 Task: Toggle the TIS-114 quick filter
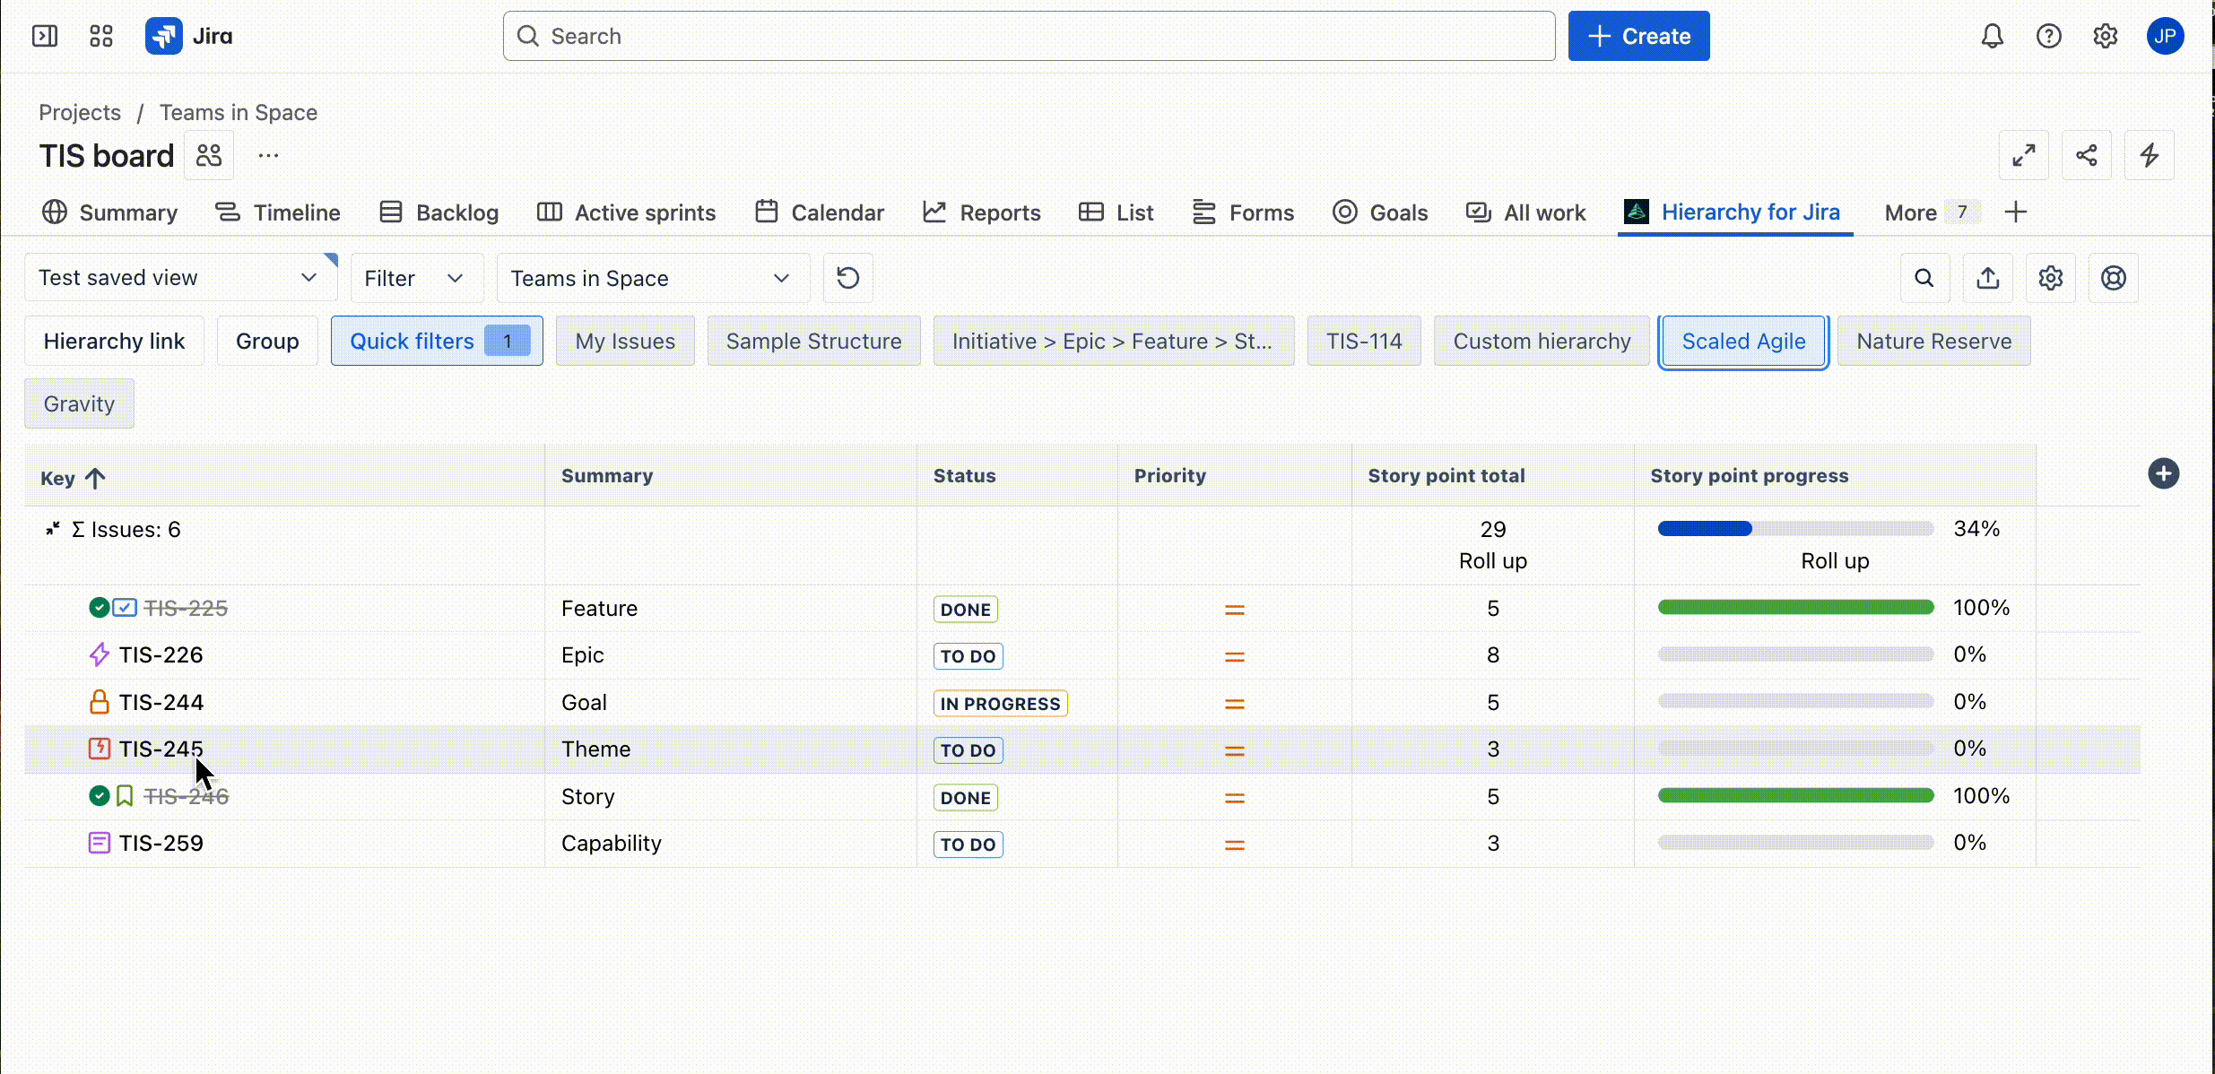1364,341
